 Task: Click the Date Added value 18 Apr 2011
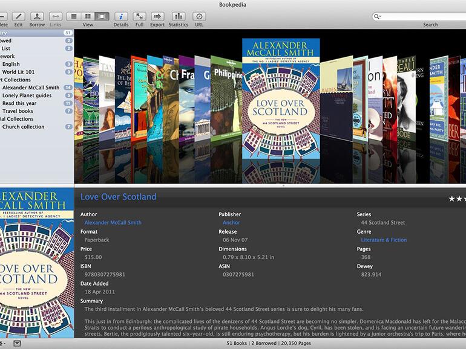(x=100, y=292)
